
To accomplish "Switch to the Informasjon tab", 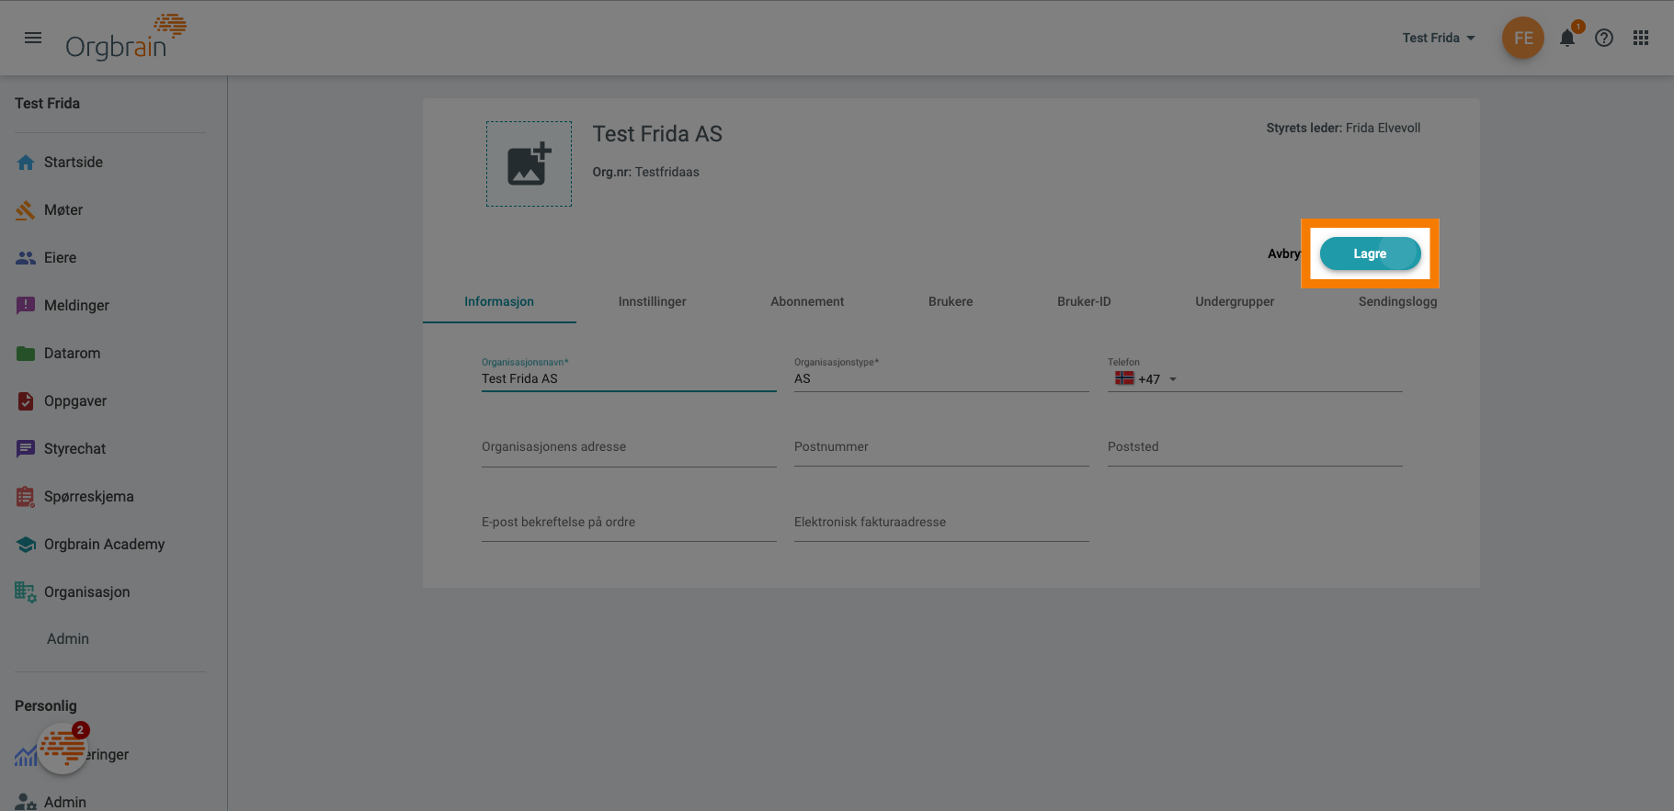I will pyautogui.click(x=499, y=301).
